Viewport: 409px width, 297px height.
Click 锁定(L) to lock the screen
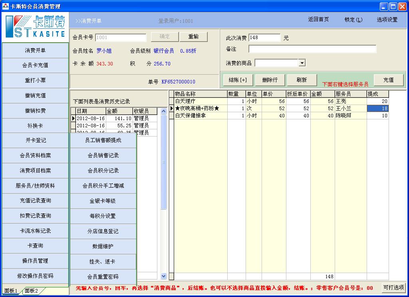click(353, 20)
